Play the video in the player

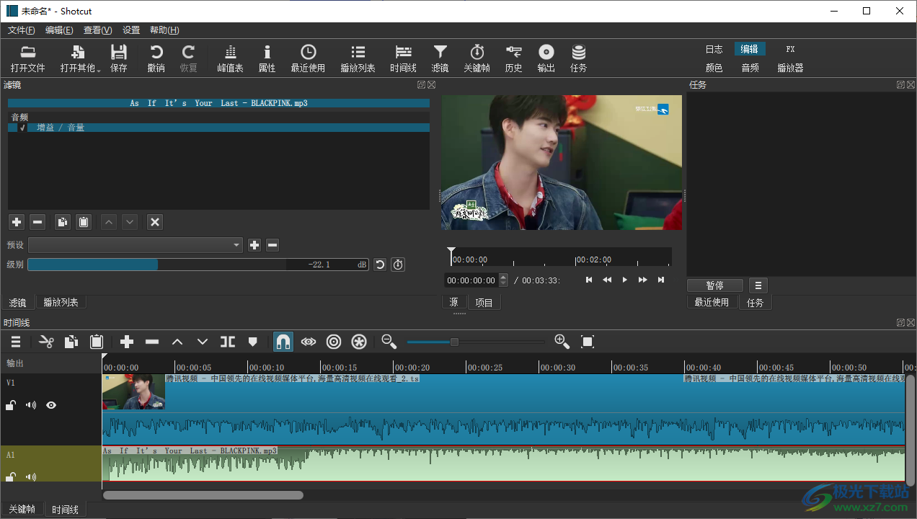[625, 280]
